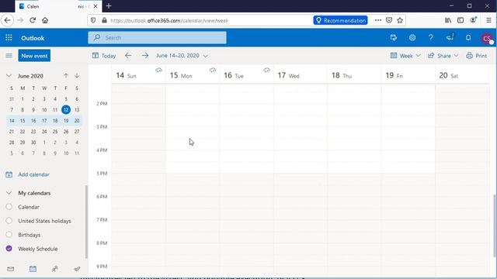Switch to People module icon
The image size is (497, 279).
(55, 269)
